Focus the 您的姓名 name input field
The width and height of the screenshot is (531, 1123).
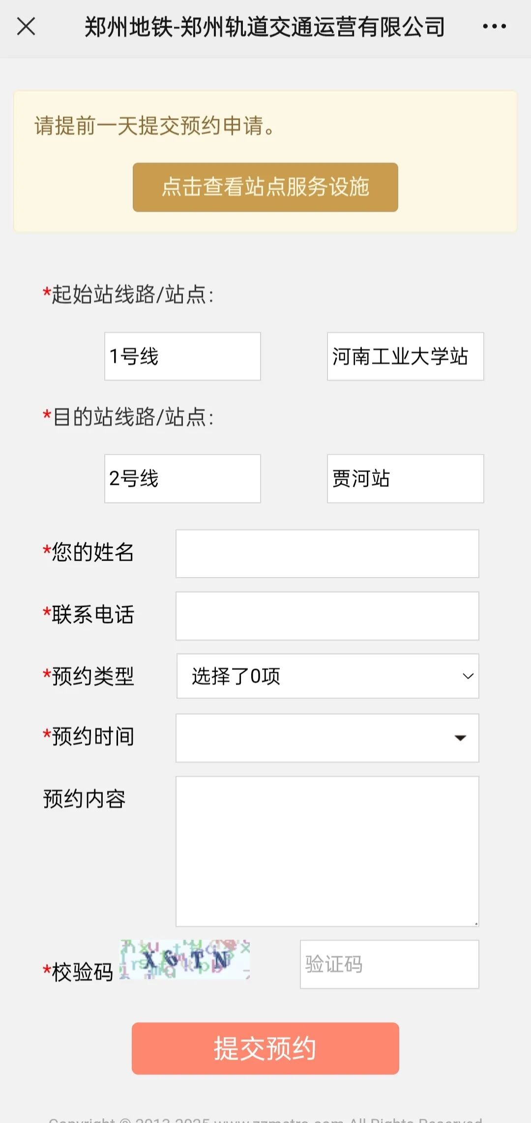(327, 554)
